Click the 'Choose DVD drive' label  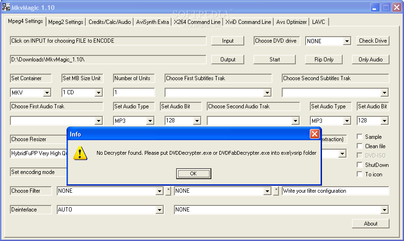[276, 41]
